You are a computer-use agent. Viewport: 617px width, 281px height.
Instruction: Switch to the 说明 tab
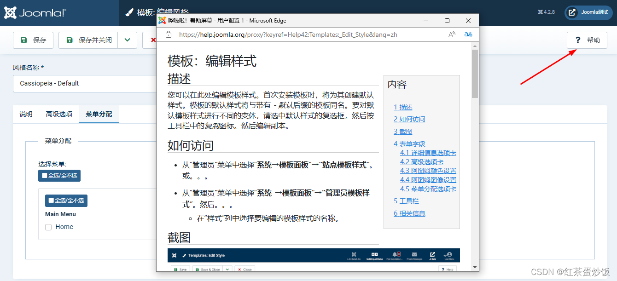click(x=26, y=114)
